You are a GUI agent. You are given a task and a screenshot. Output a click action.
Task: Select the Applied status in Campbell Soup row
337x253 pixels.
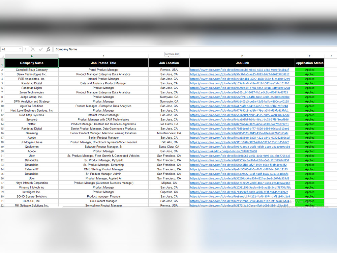[x=309, y=70]
